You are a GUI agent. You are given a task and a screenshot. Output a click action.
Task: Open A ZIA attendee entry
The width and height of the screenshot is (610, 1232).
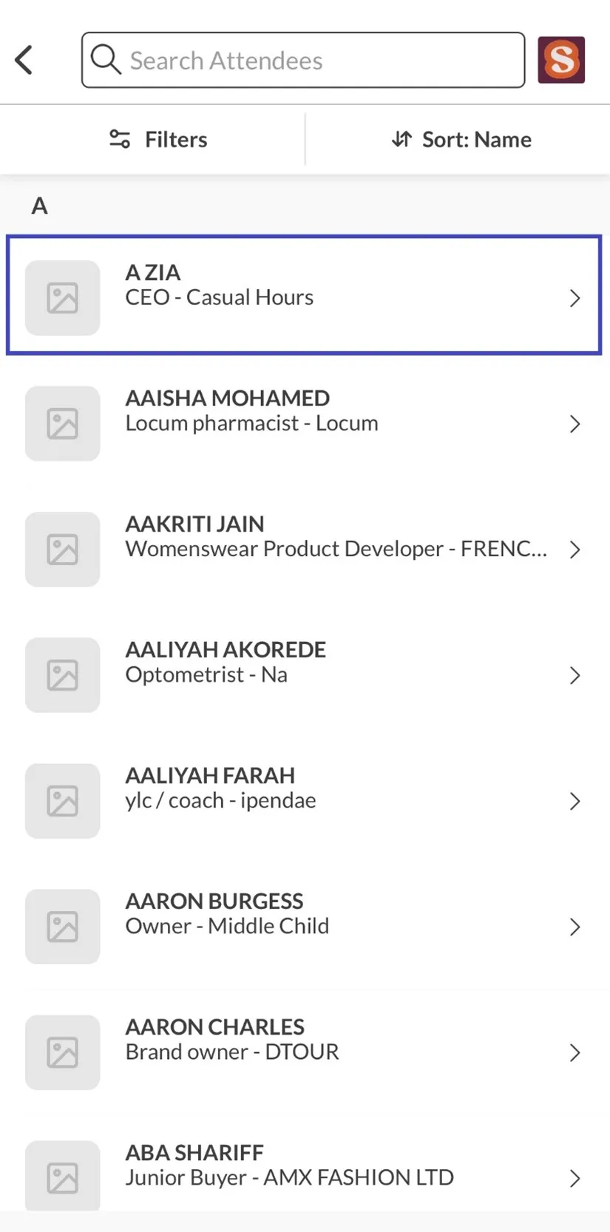click(x=303, y=296)
